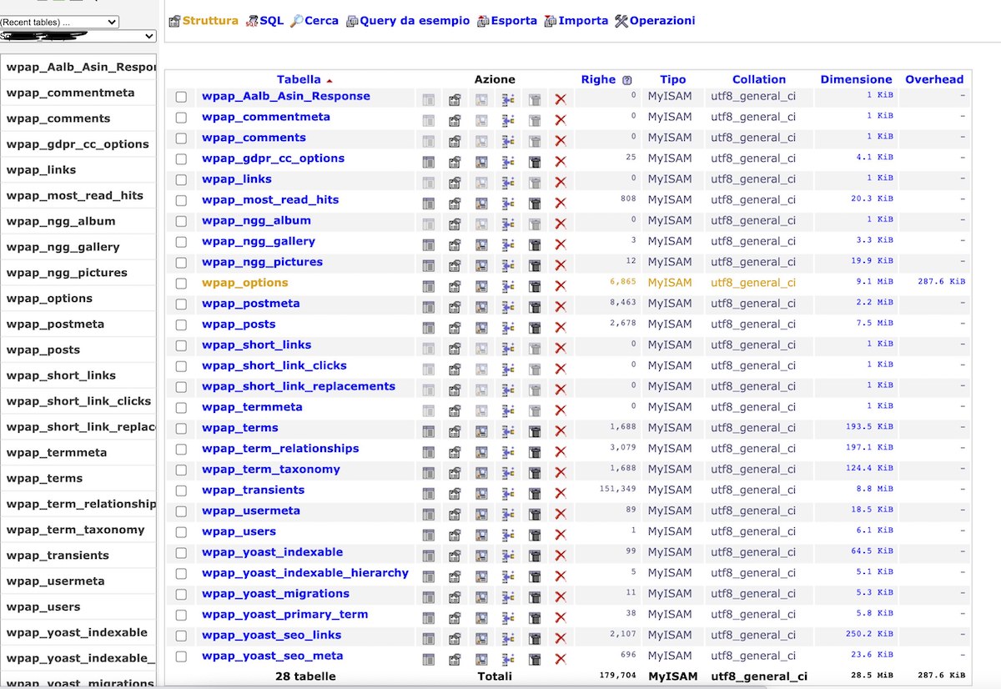Open the Query da esempio tab
The width and height of the screenshot is (1001, 689).
coord(408,21)
